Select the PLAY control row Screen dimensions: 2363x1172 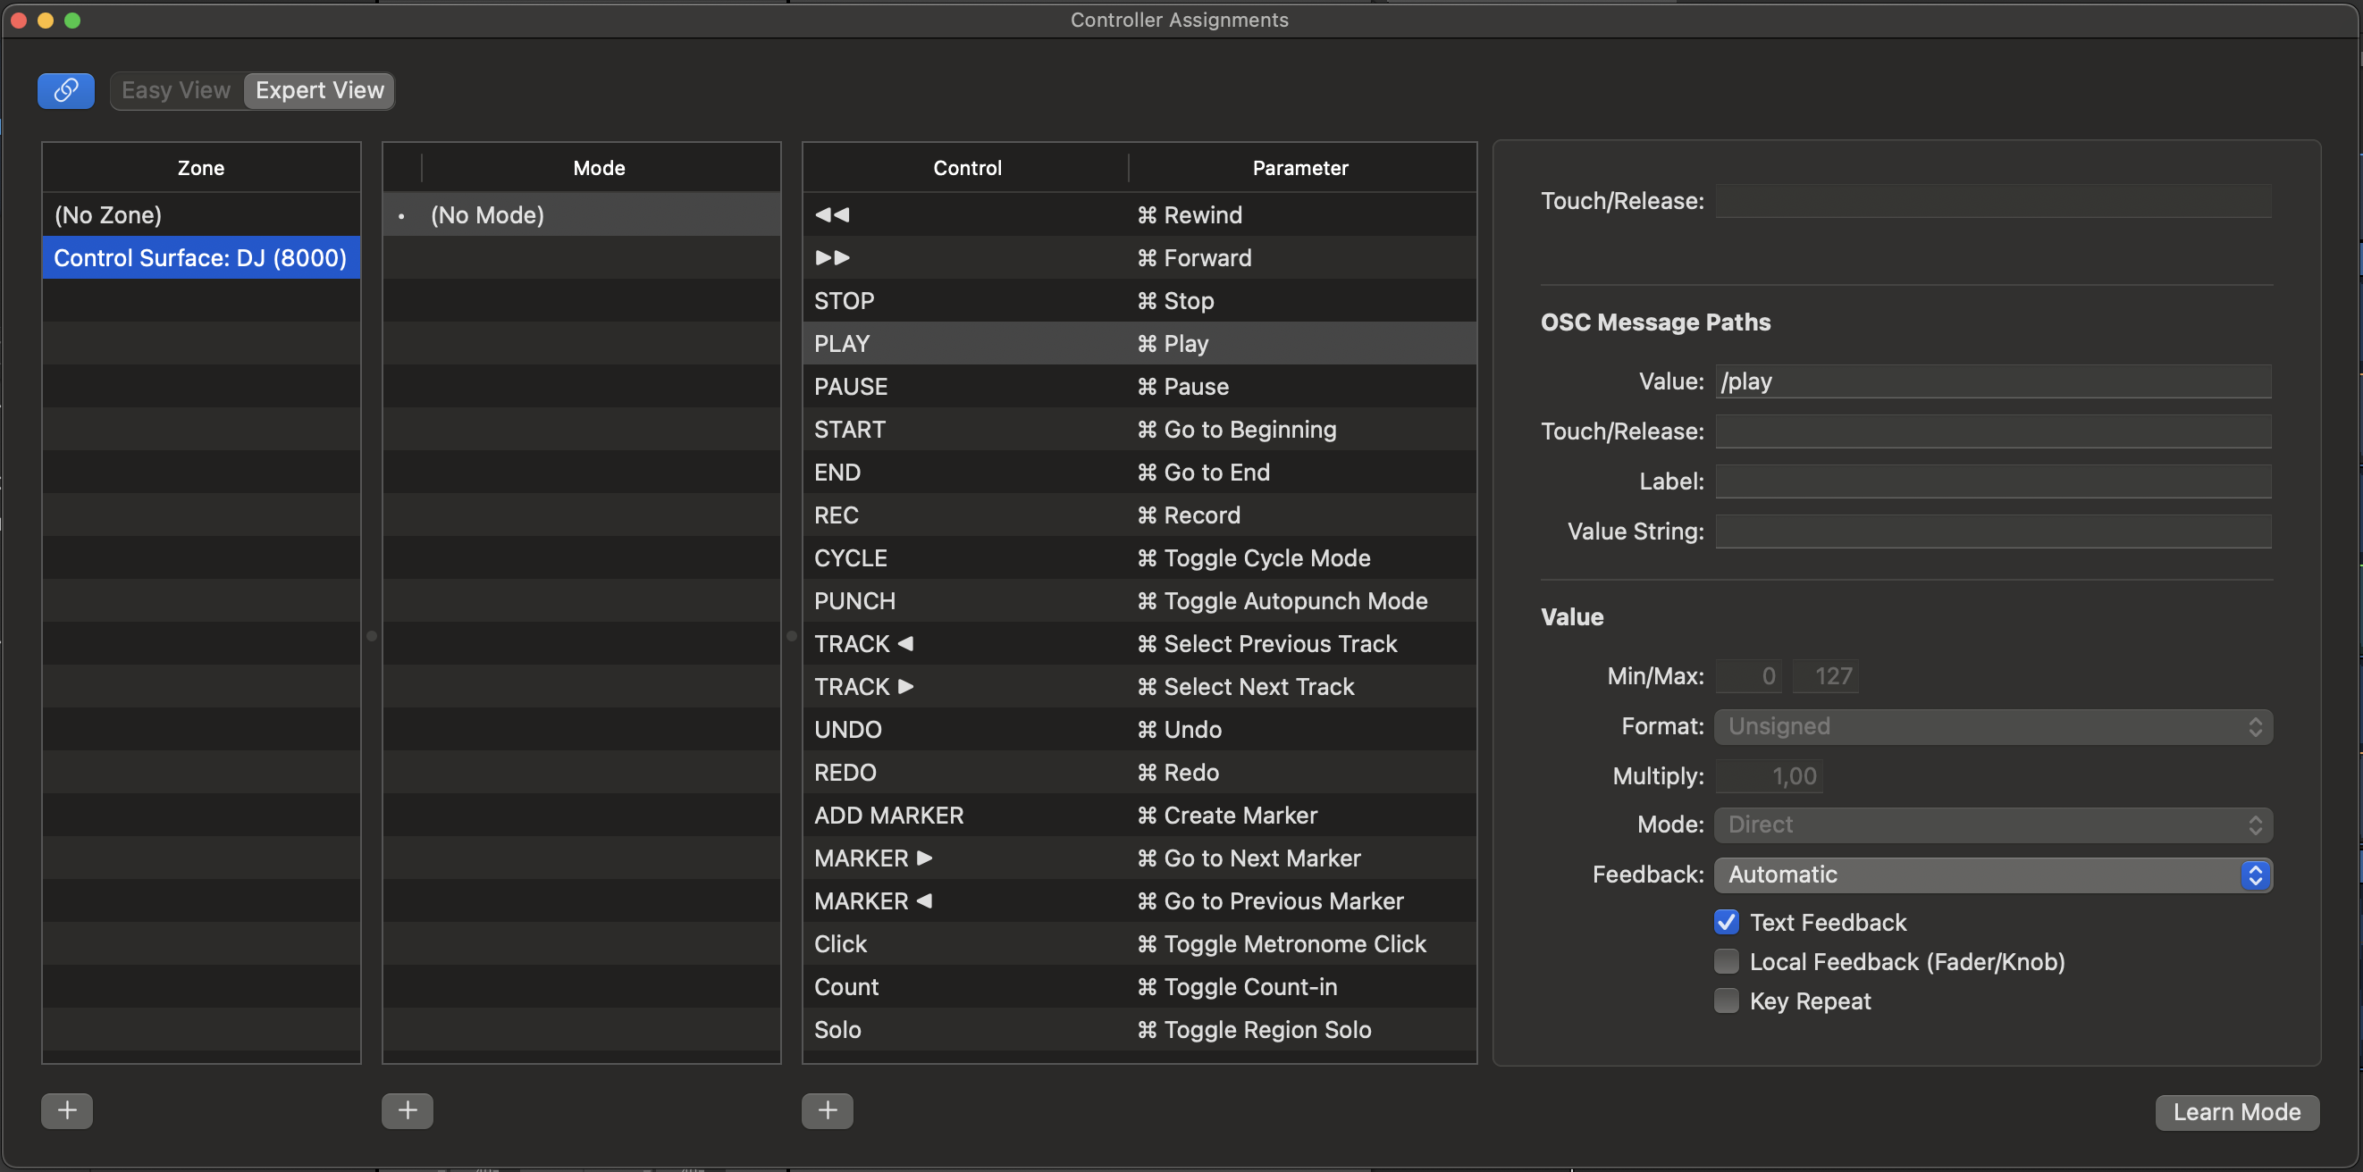pos(1139,344)
